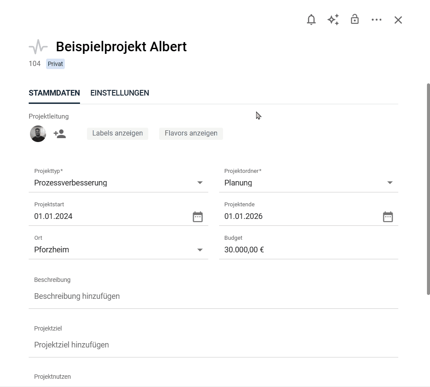The image size is (430, 387).
Task: Open the Ort dropdown showing Pforzheim
Action: [200, 250]
